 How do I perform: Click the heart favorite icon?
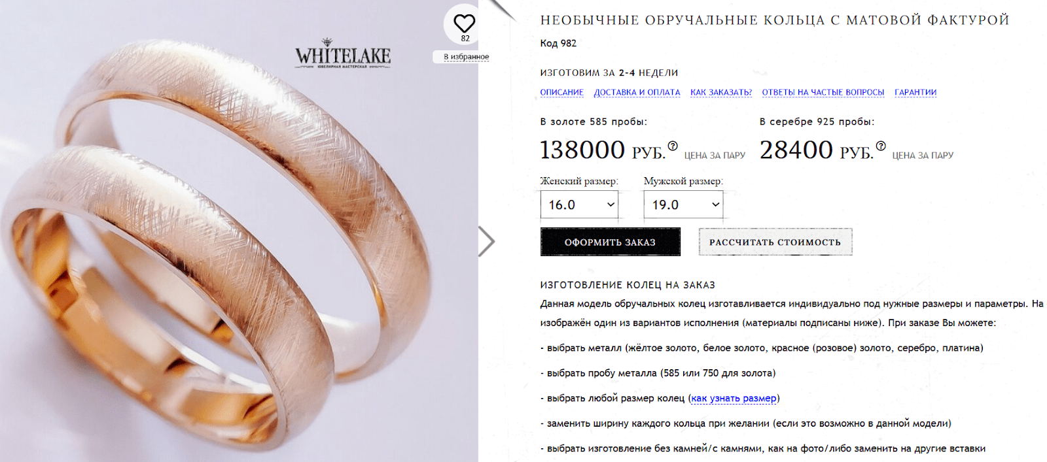pyautogui.click(x=465, y=24)
